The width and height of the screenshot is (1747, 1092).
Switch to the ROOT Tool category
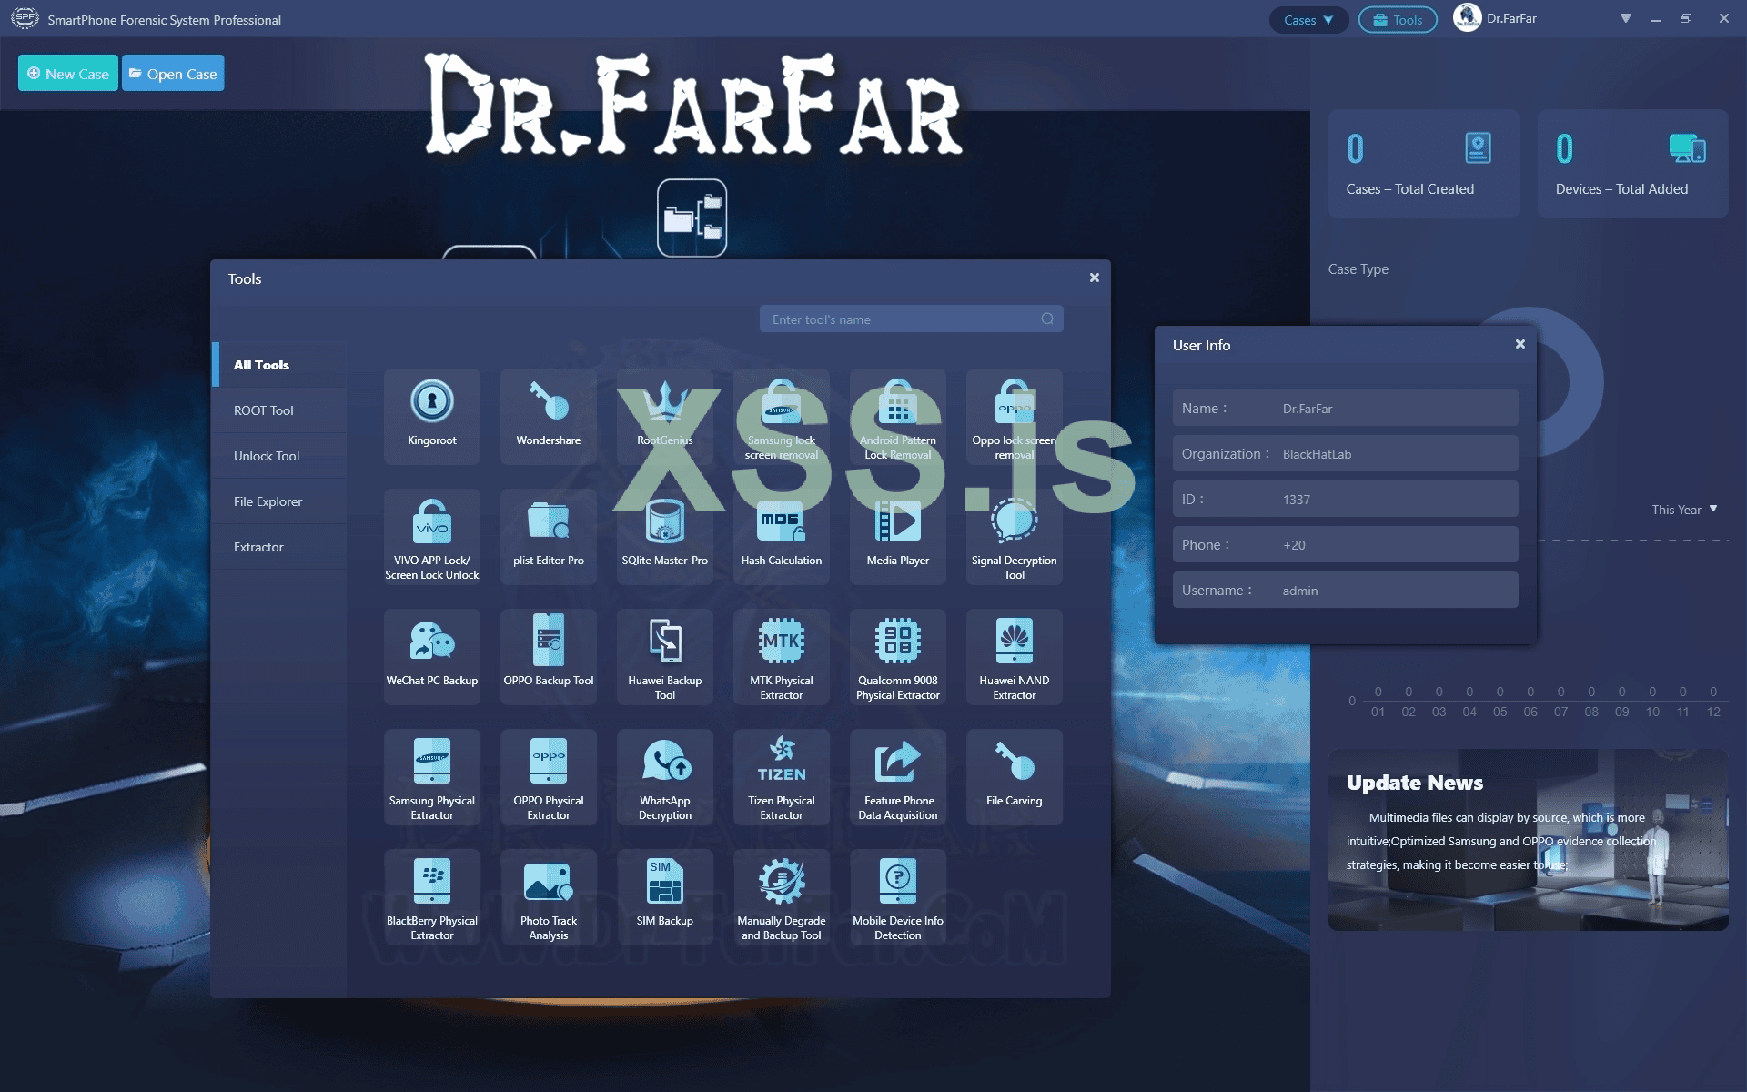click(x=264, y=409)
